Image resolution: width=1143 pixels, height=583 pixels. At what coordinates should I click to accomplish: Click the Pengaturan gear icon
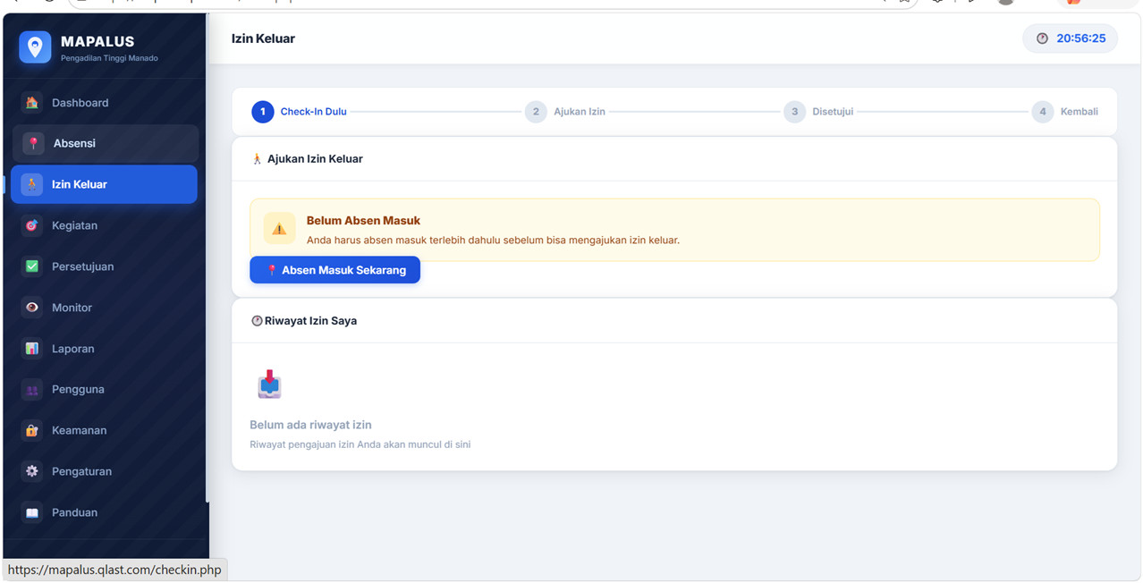32,471
